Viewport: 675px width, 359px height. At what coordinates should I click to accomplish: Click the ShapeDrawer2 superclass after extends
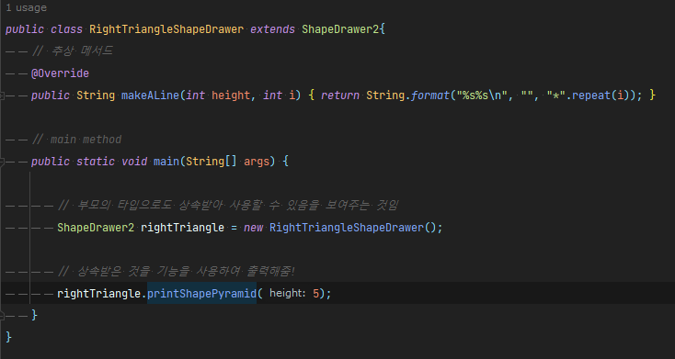(x=339, y=29)
